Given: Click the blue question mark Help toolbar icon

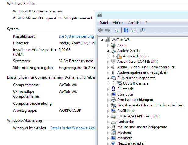Looking at the screenshot, I should pos(126,30).
